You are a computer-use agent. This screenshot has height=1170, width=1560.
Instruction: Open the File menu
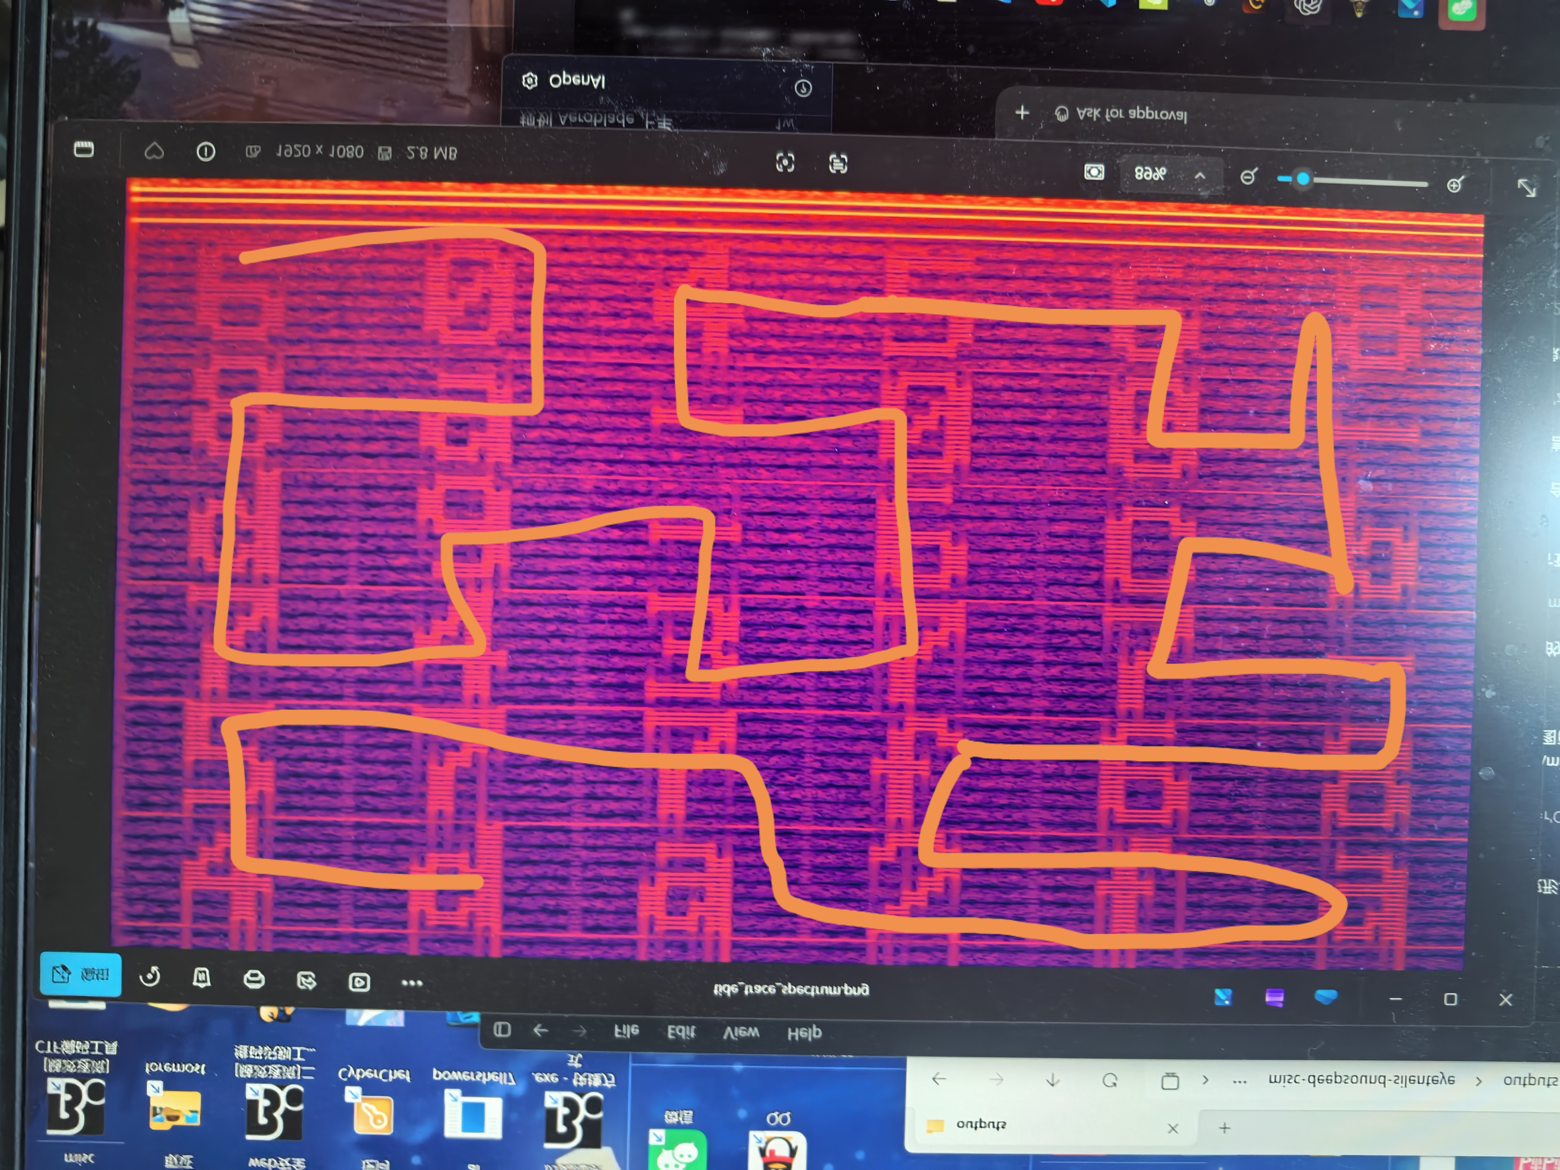click(627, 1031)
